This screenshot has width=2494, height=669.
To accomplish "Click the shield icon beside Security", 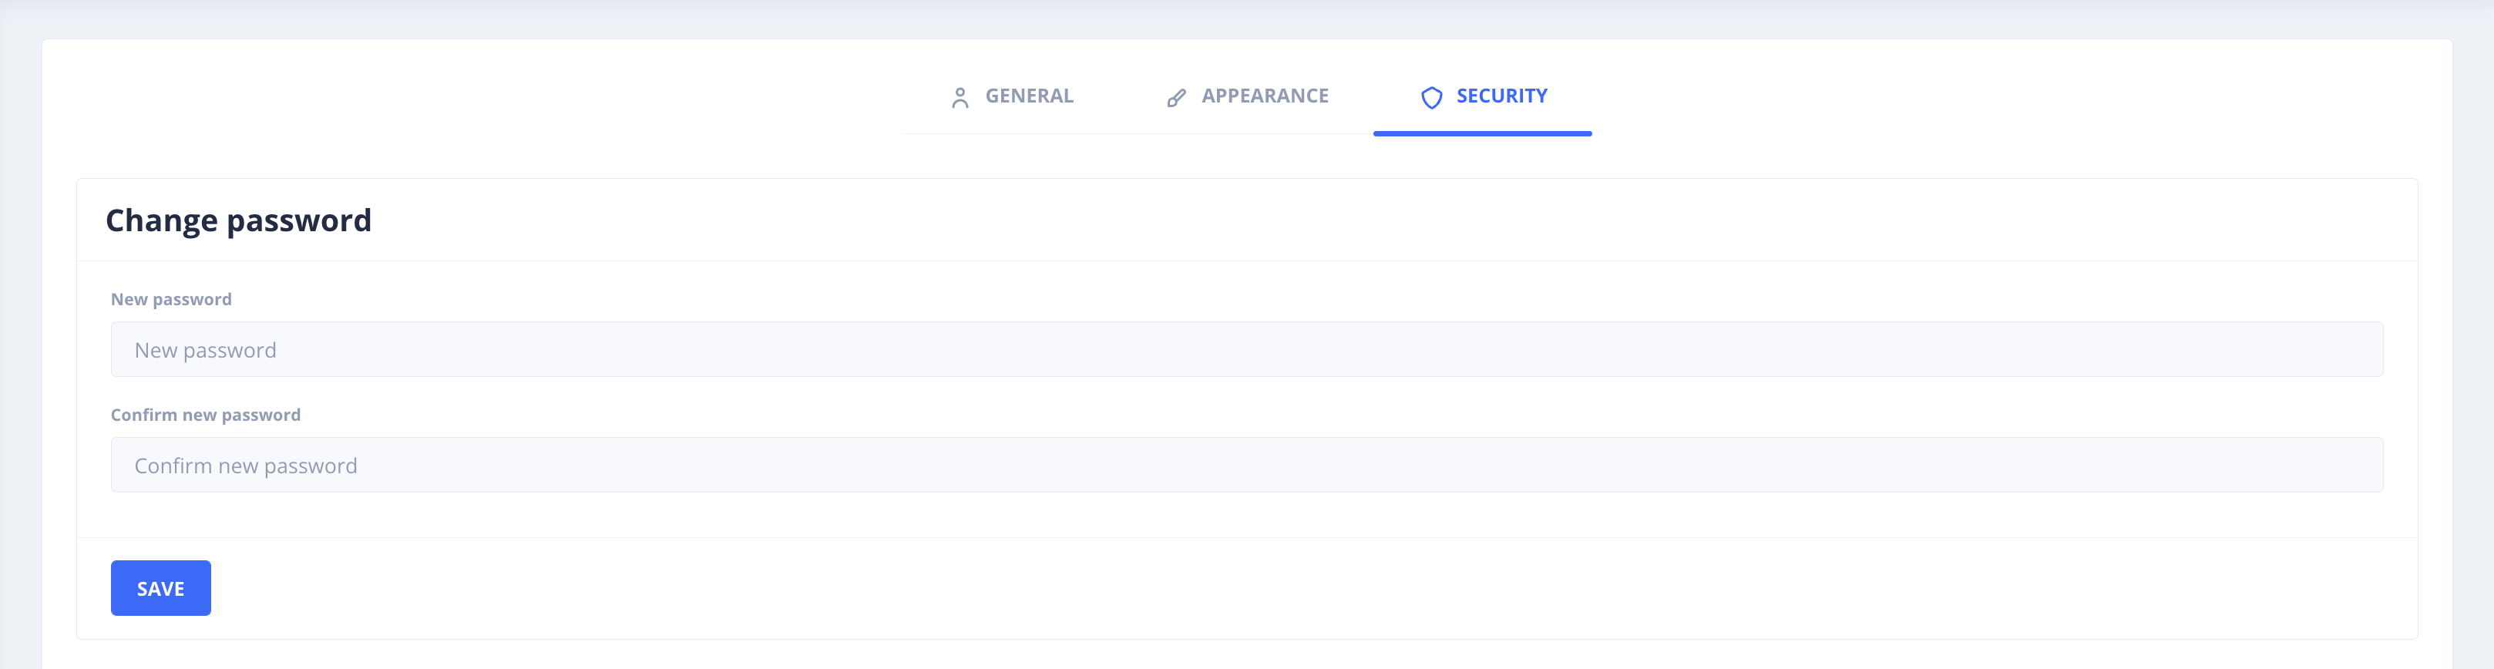I will [x=1431, y=98].
